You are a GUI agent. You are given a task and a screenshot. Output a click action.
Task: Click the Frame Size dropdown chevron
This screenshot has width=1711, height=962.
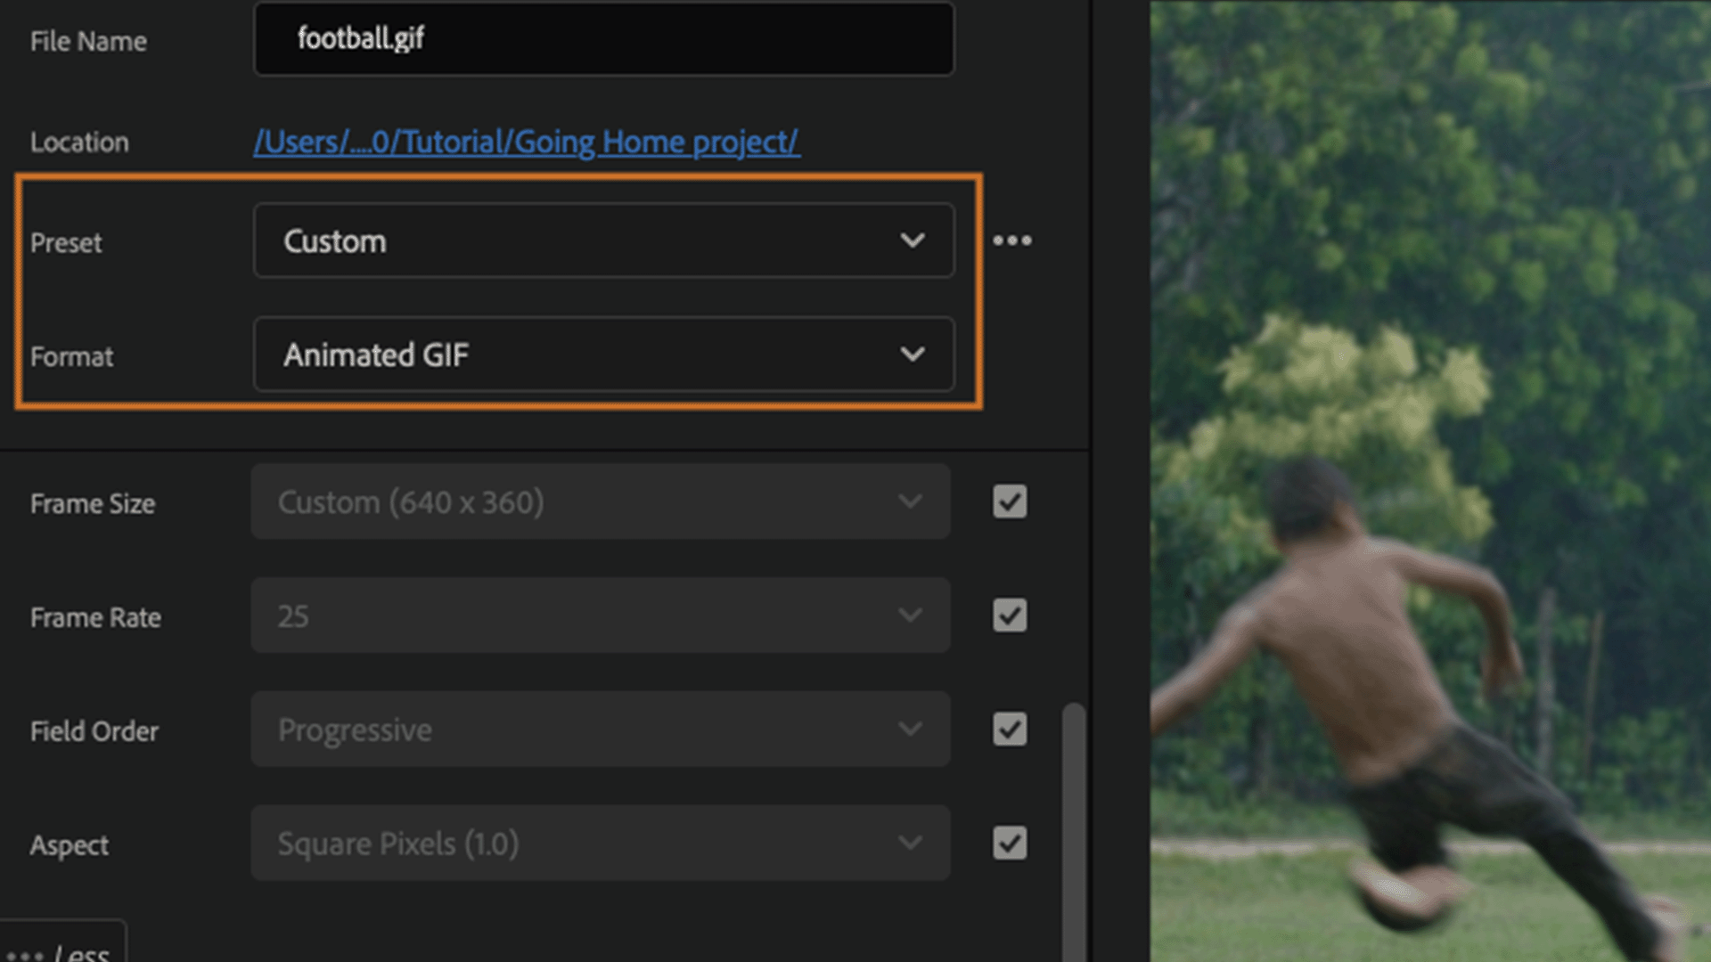click(910, 501)
